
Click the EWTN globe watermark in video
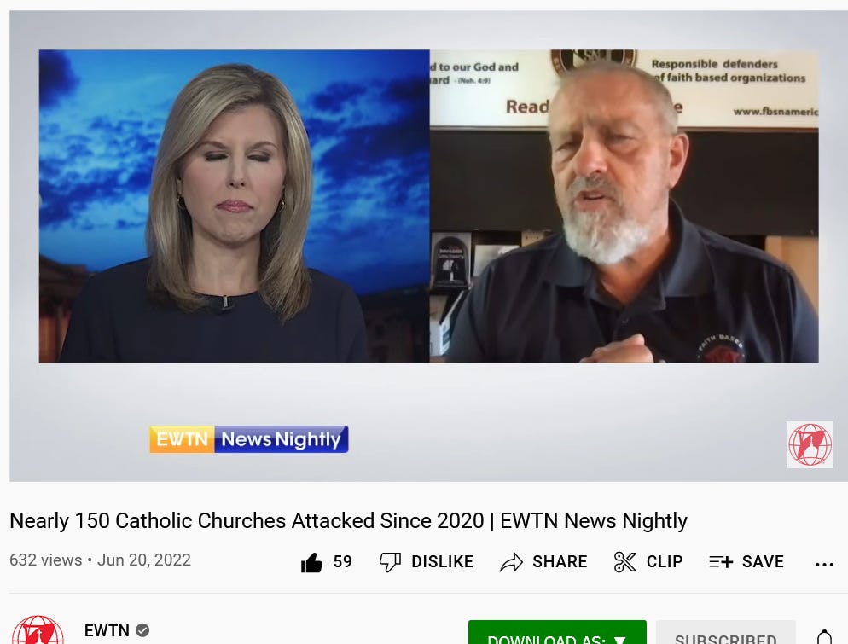pyautogui.click(x=810, y=445)
